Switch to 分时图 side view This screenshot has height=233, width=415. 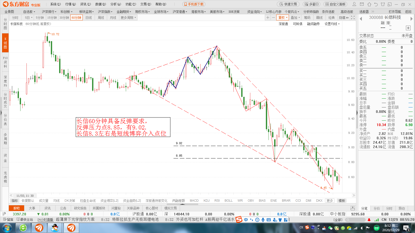[x=5, y=24]
